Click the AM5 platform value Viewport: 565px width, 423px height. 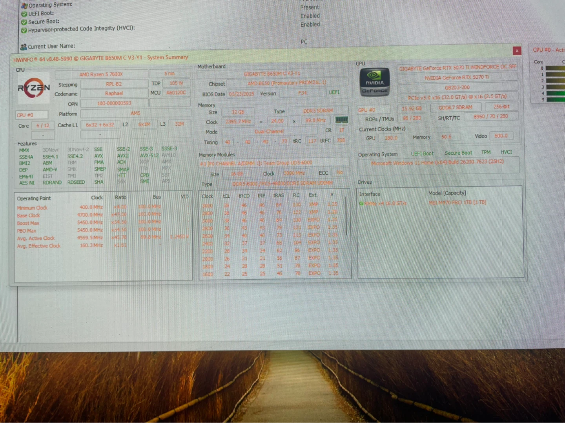135,114
